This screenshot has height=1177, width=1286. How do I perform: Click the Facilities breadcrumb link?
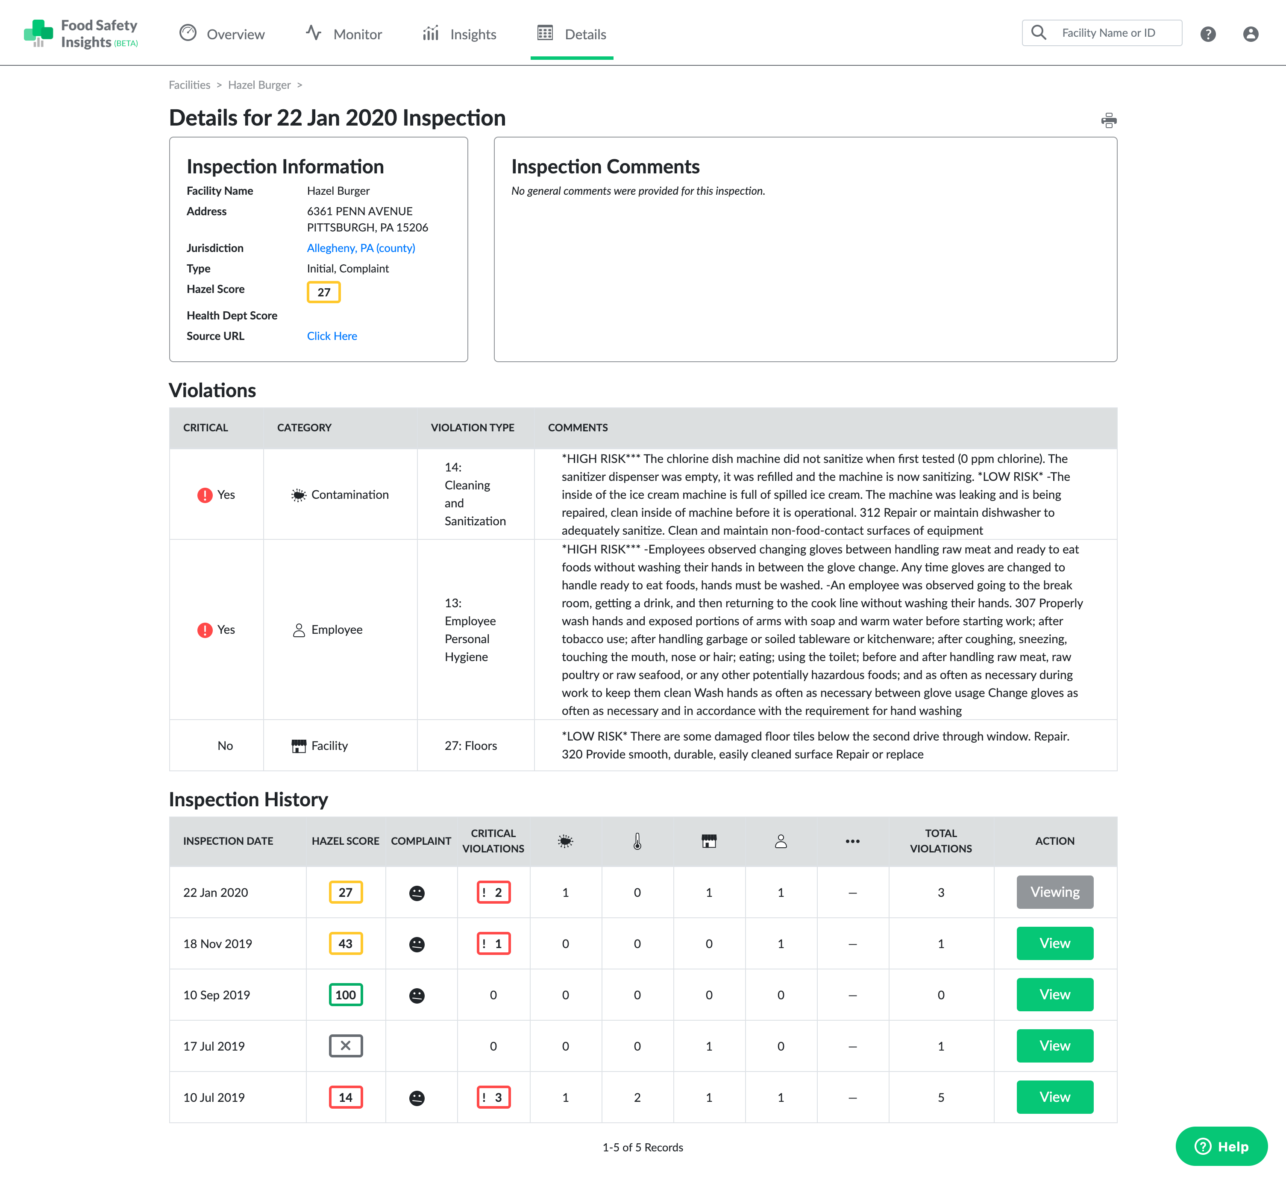189,84
